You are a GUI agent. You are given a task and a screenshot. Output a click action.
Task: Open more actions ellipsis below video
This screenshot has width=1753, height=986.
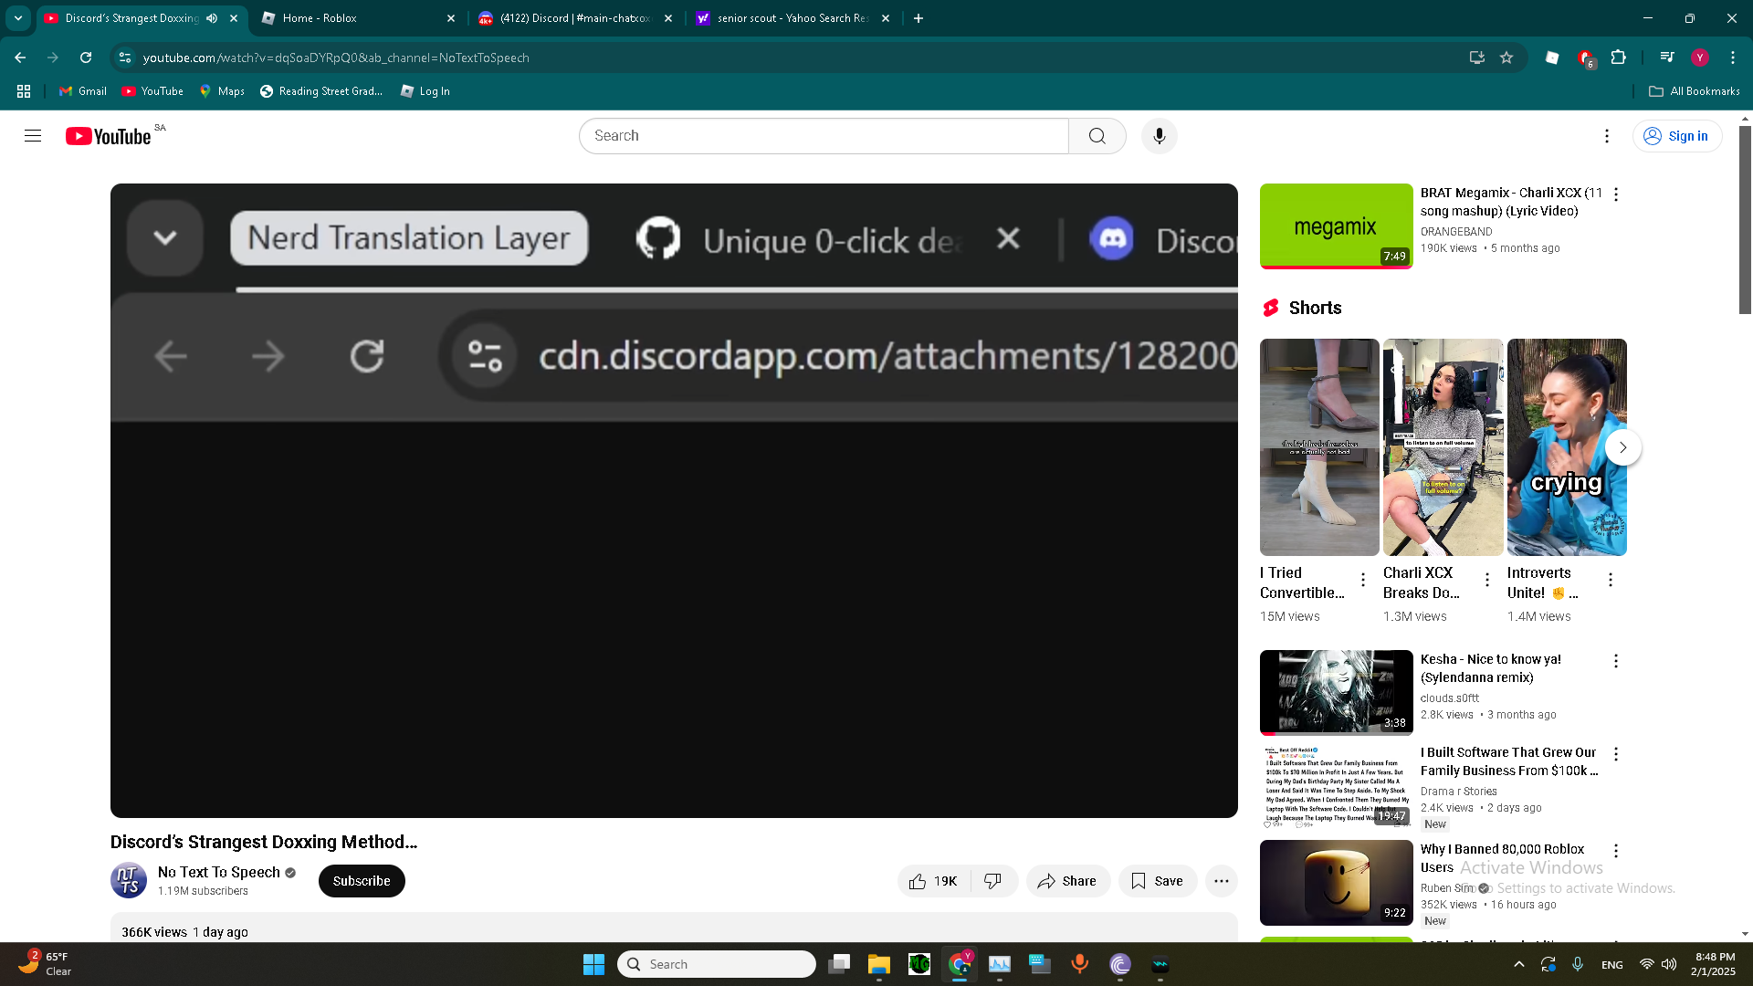1221,881
